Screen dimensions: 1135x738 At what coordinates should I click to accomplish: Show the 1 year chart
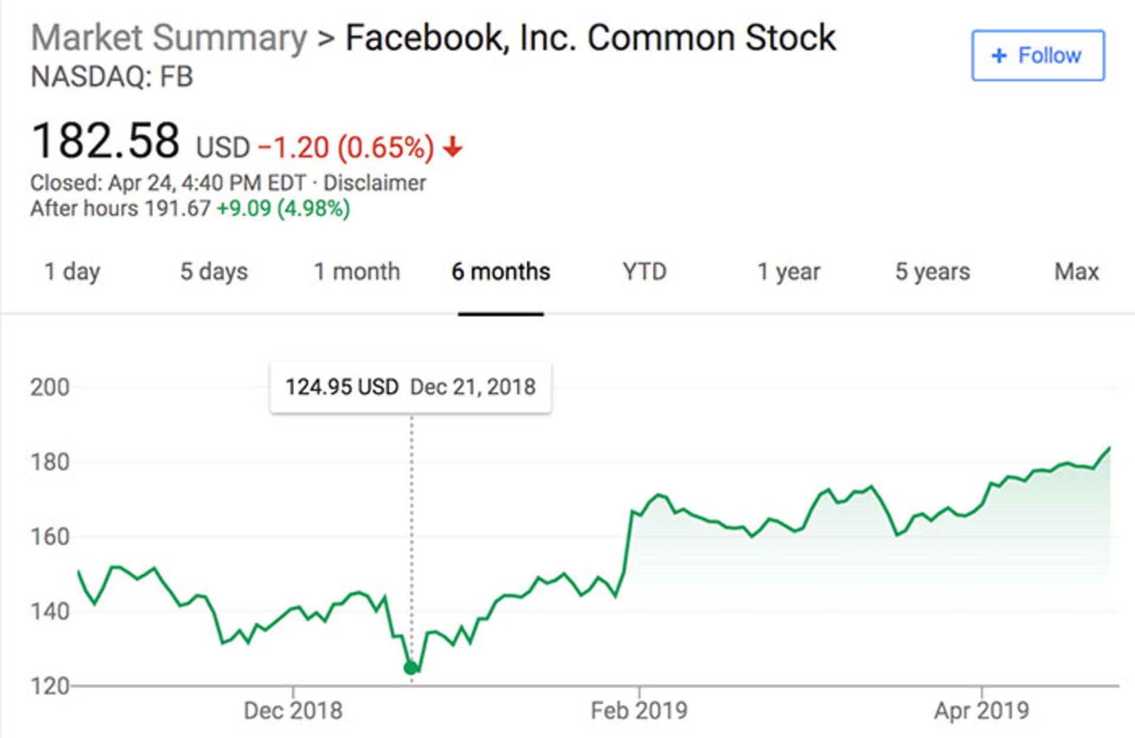point(789,272)
